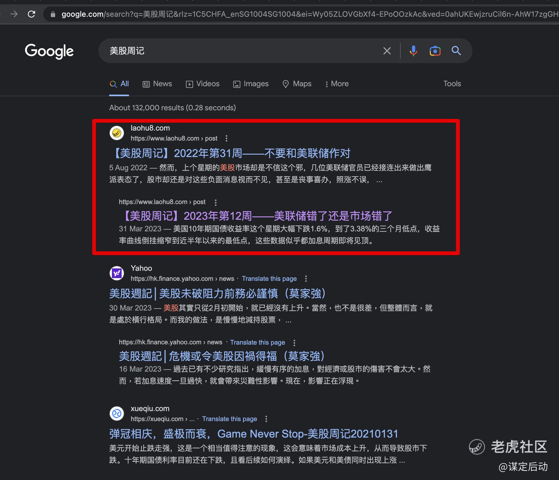The image size is (559, 480).
Task: Click the browser forward arrow
Action: (x=14, y=14)
